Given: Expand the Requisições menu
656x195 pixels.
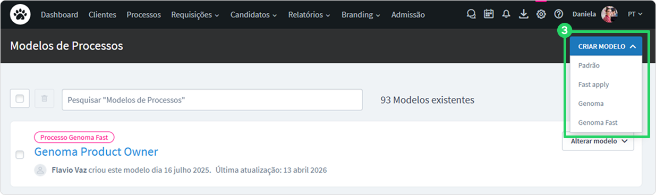Looking at the screenshot, I should pos(195,15).
